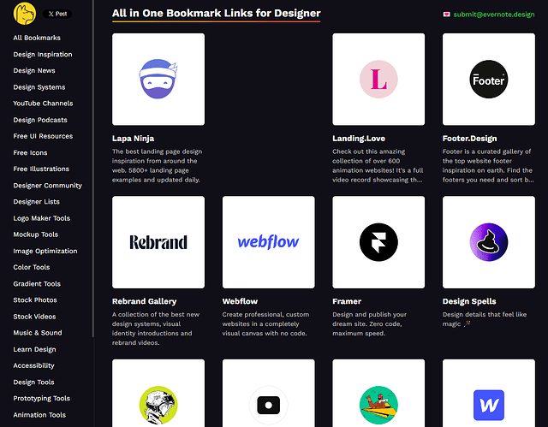Viewport: 548px width, 427px height.
Task: Select Prototyping Tools category
Action: click(x=42, y=399)
